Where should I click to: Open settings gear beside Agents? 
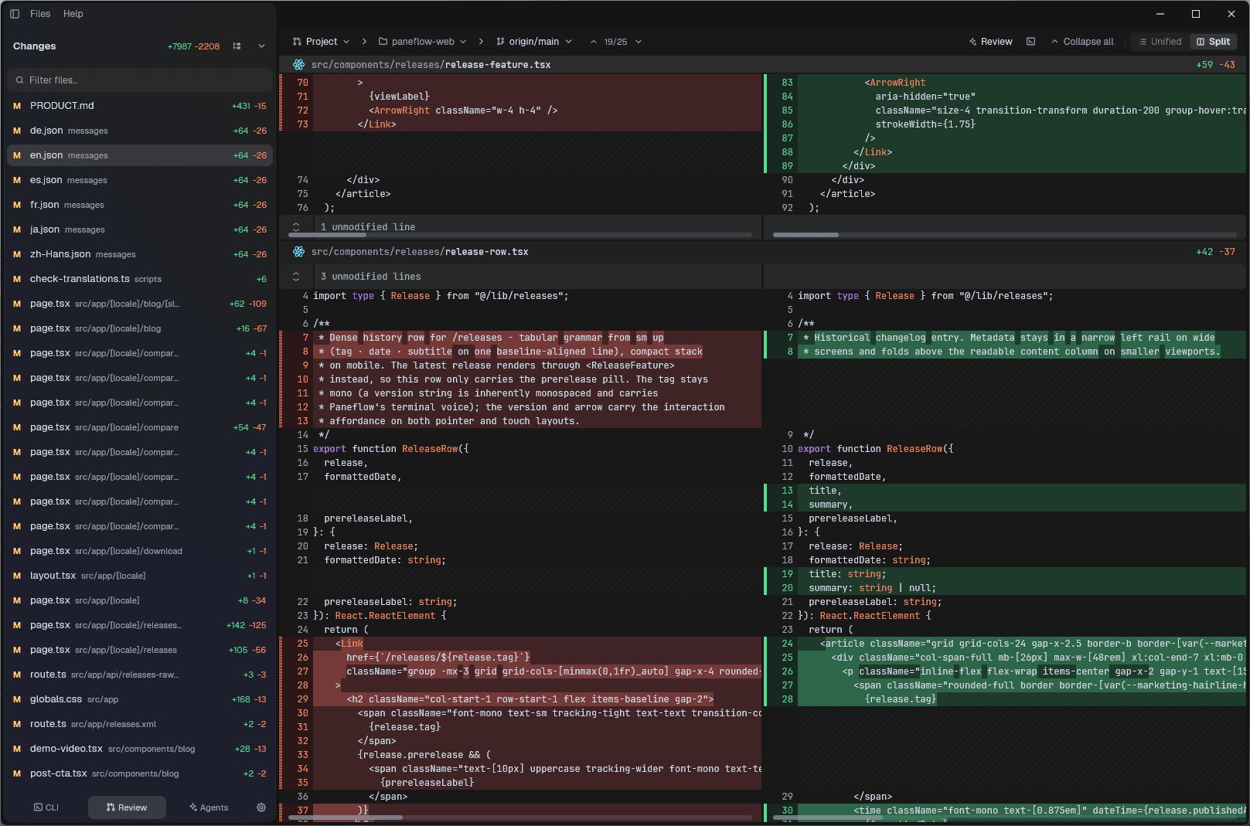[261, 807]
